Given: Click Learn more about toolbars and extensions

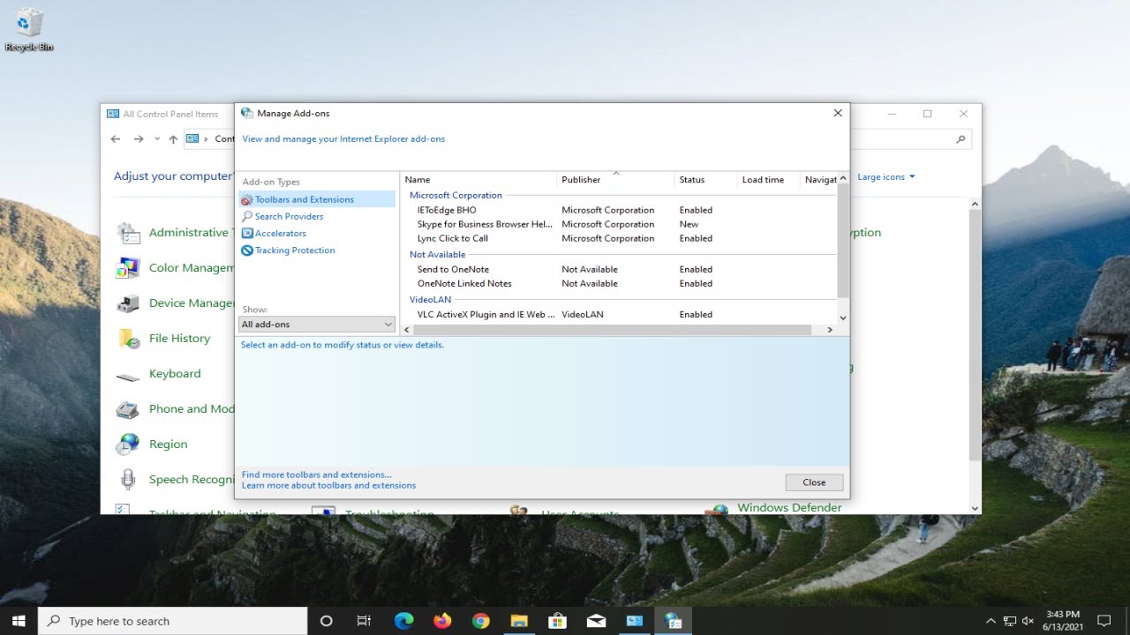Looking at the screenshot, I should (x=328, y=485).
